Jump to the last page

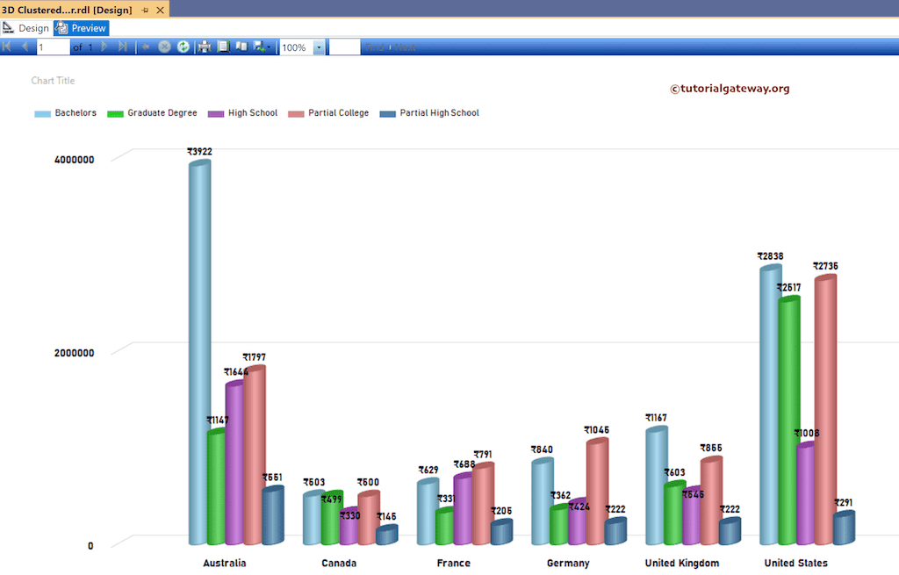pyautogui.click(x=123, y=47)
